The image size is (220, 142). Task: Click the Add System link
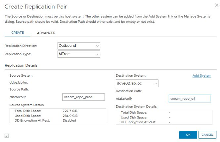pos(202,76)
